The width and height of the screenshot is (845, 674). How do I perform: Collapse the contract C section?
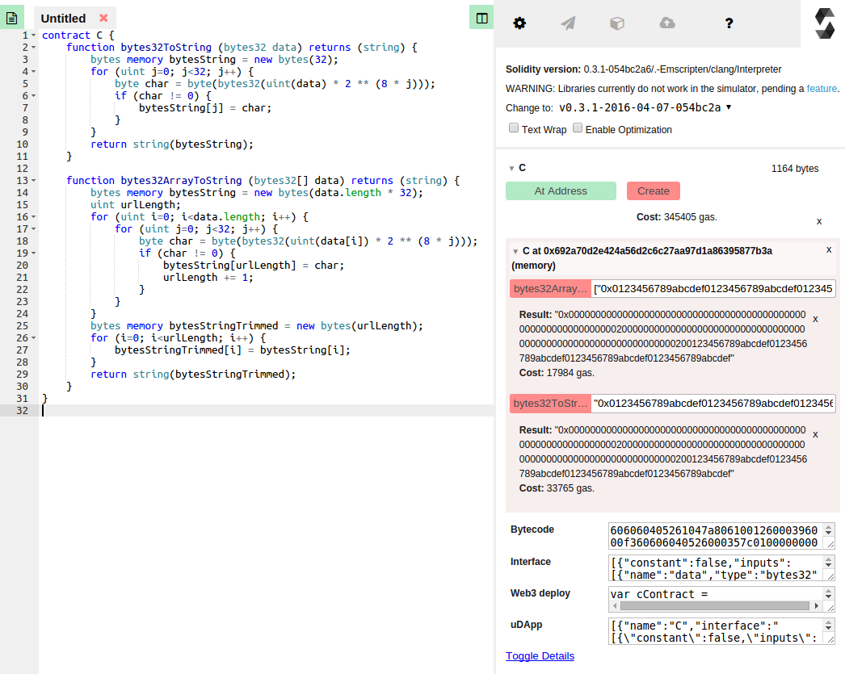[511, 168]
